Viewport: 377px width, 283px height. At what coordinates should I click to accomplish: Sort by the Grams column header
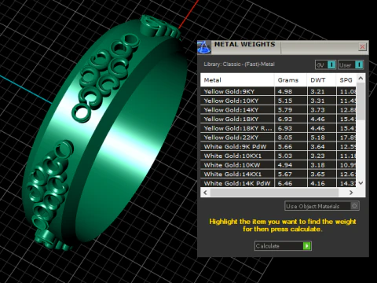click(x=291, y=80)
